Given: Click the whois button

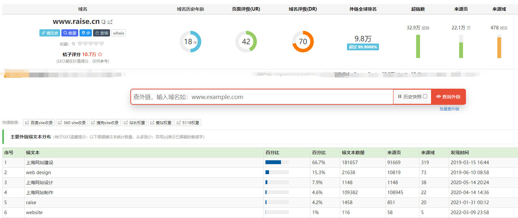Looking at the screenshot, I should click(118, 33).
